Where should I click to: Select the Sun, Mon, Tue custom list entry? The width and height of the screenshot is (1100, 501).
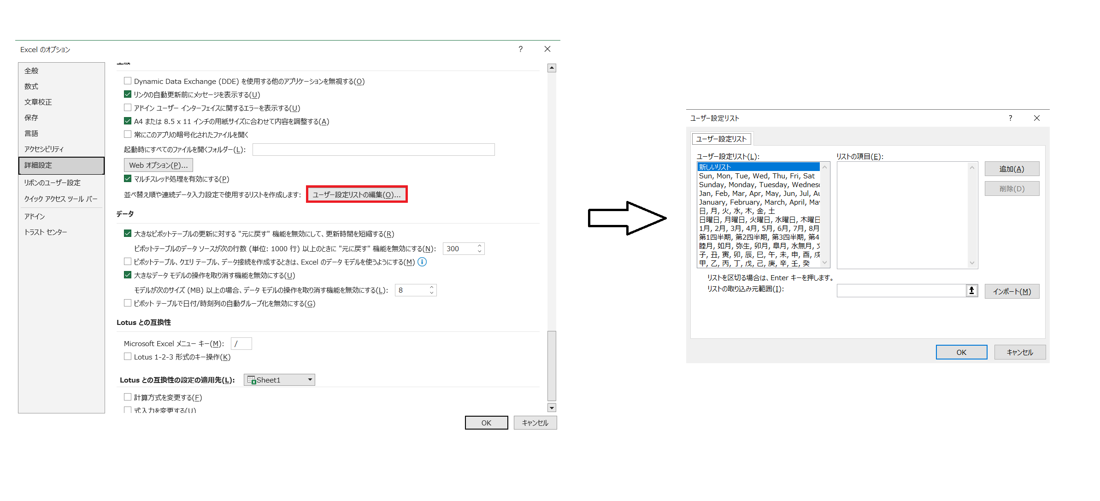click(x=756, y=176)
